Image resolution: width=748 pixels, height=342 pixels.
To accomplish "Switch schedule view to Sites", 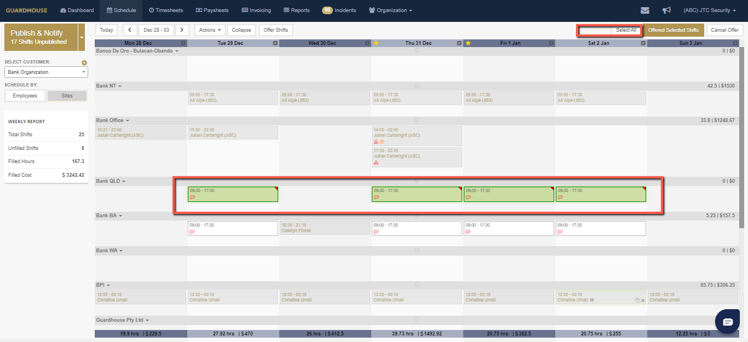I will pyautogui.click(x=67, y=96).
